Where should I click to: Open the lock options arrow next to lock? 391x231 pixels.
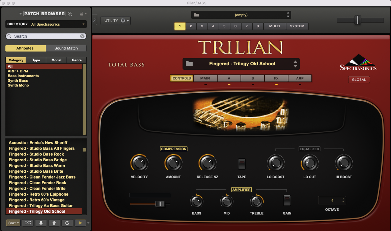tap(86, 14)
